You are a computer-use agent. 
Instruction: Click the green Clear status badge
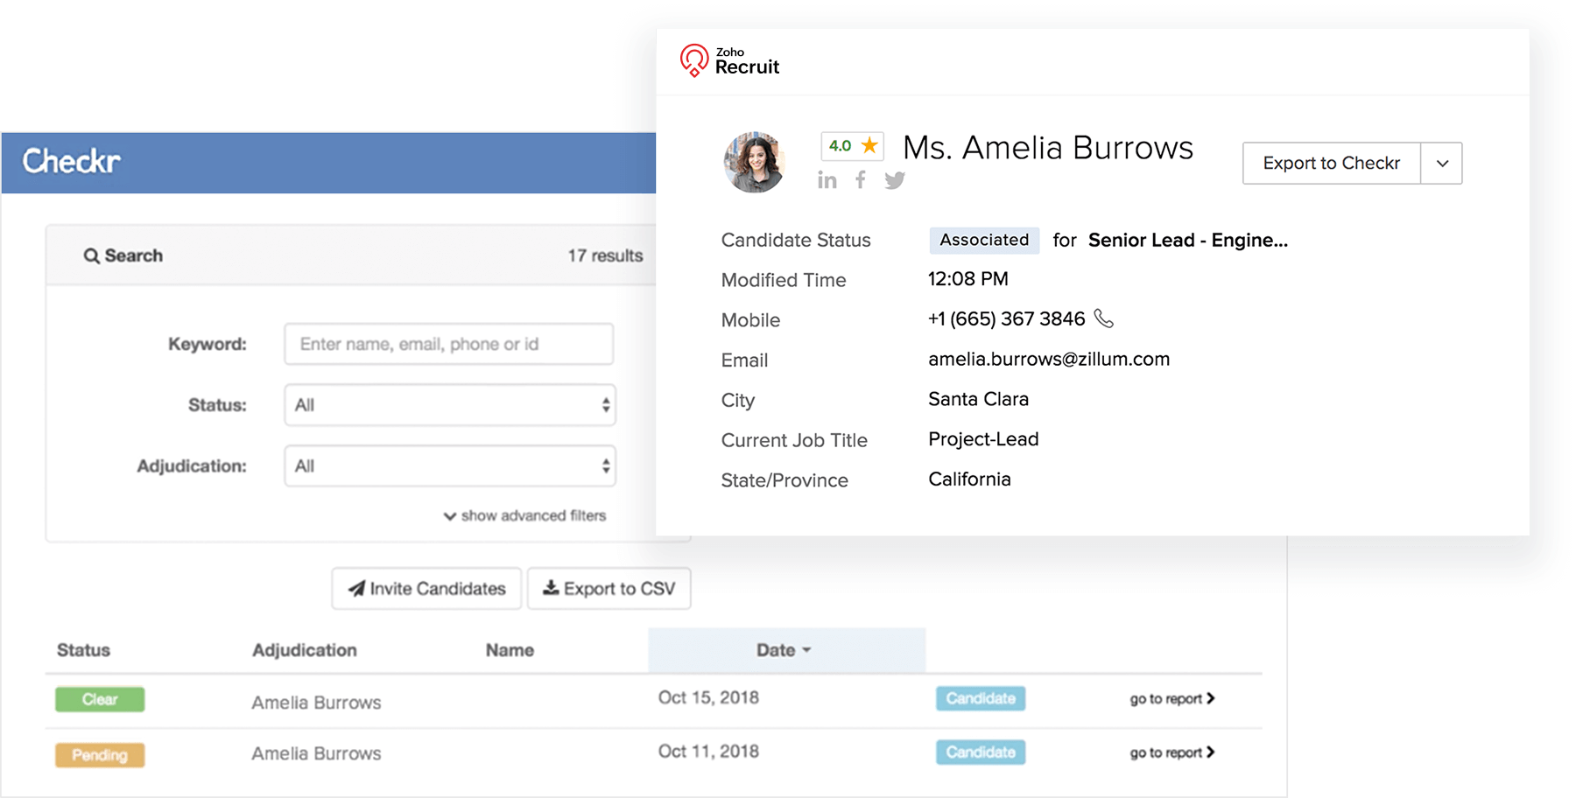tap(100, 699)
